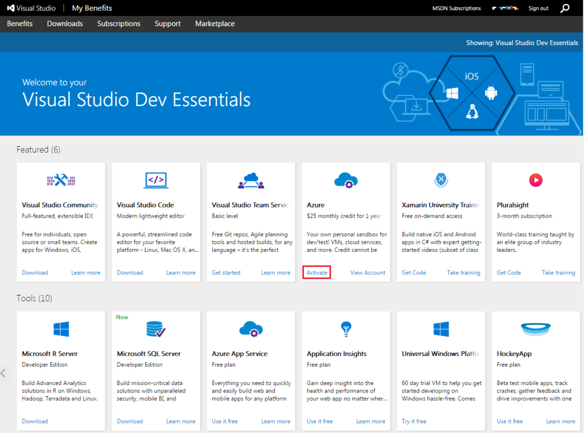Click the Visual Studio Community tile icon

click(61, 181)
